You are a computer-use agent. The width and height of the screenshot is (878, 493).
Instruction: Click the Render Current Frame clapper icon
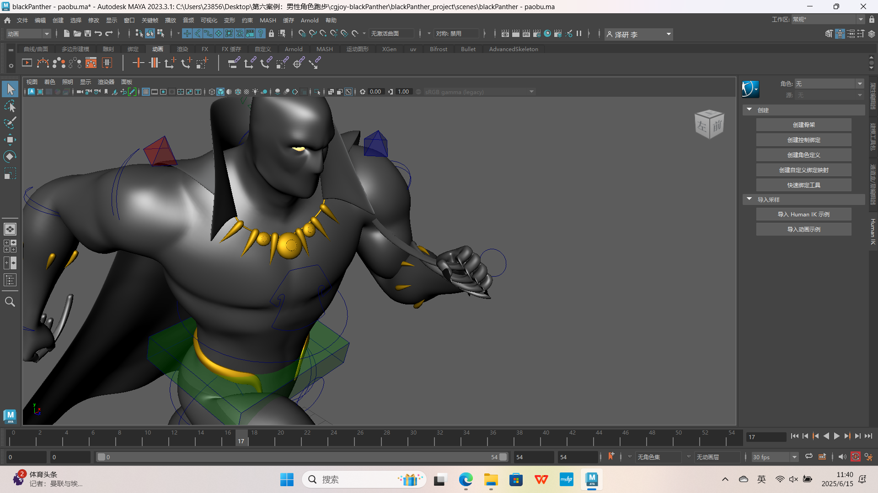pos(516,33)
